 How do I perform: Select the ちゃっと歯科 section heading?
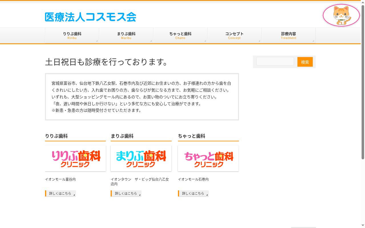point(192,136)
